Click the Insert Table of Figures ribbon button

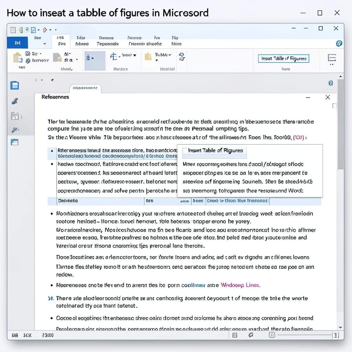284,58
